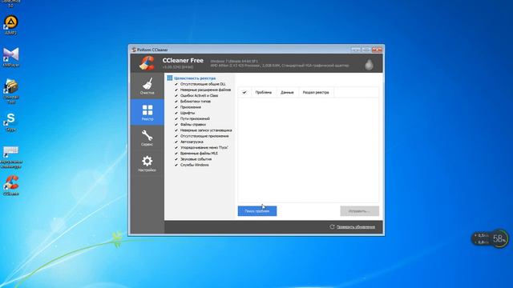Open the Сервис (Tools) wrench section
Viewport: 513px width, 288px height.
pos(147,138)
